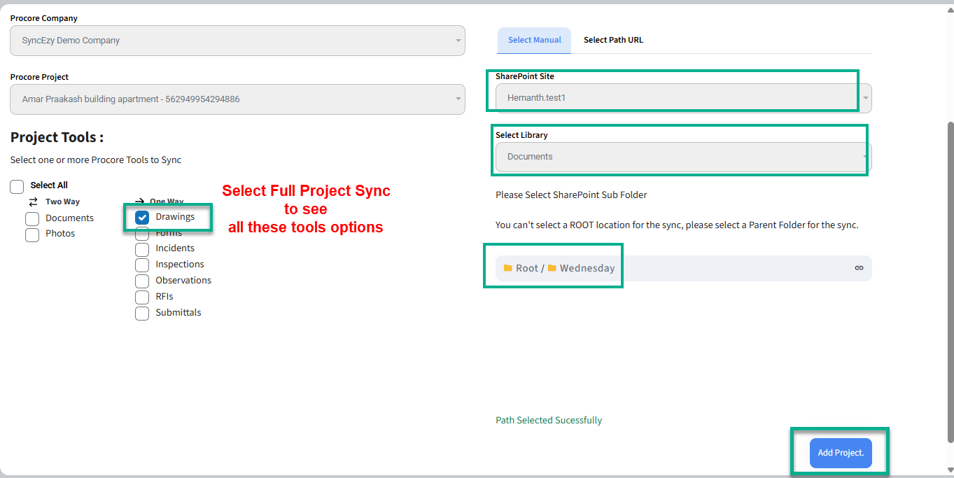Click the vertical scrollbar on right edge
Screen dimensions: 954x478
950,280
